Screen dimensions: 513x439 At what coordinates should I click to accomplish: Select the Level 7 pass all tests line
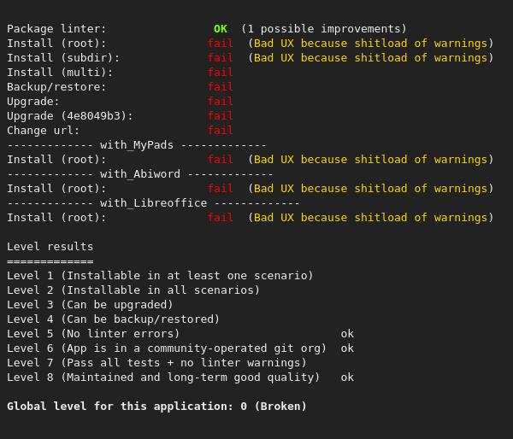156,363
